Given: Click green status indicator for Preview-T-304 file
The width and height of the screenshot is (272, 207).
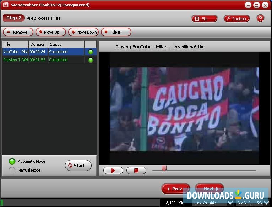Looking at the screenshot, I should (91, 60).
